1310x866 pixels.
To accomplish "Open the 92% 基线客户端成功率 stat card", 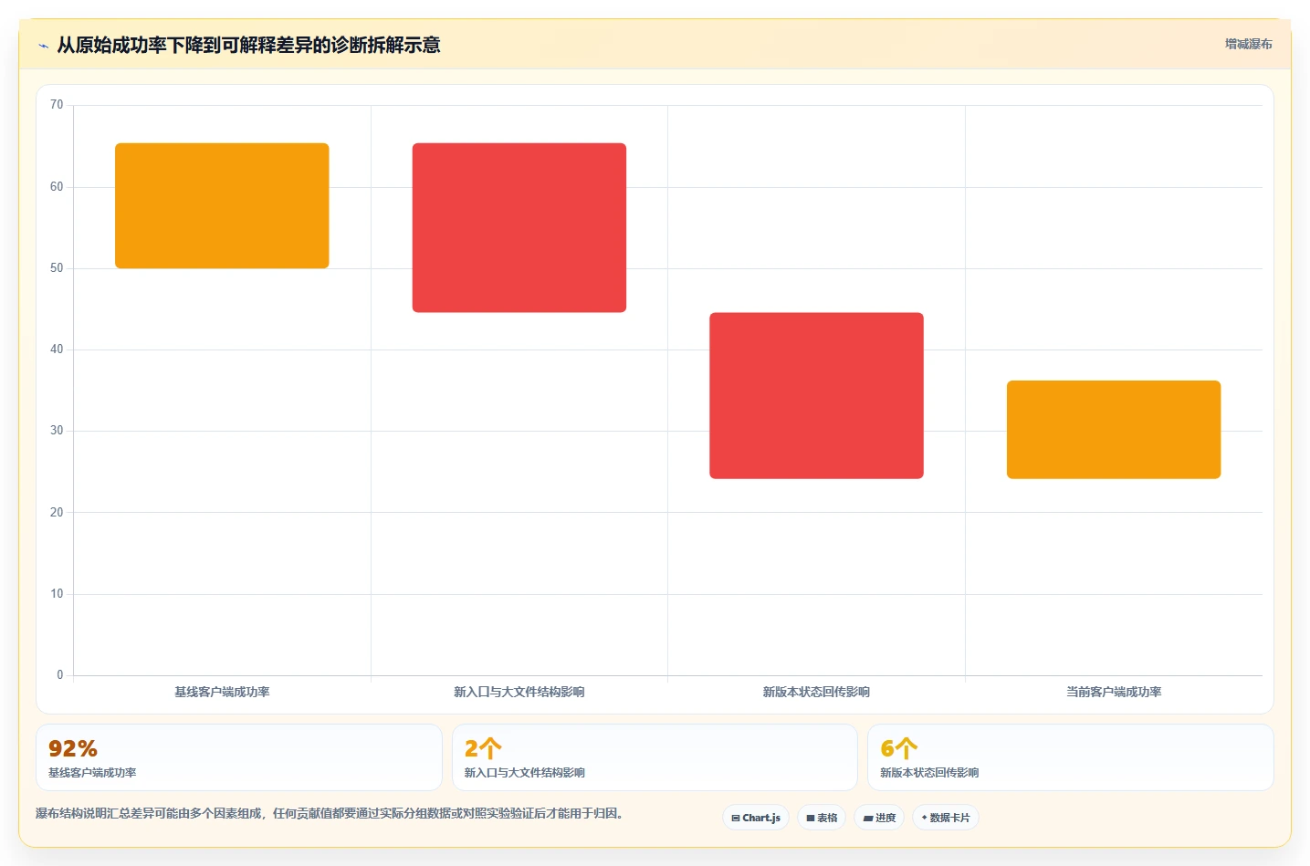I will [239, 757].
